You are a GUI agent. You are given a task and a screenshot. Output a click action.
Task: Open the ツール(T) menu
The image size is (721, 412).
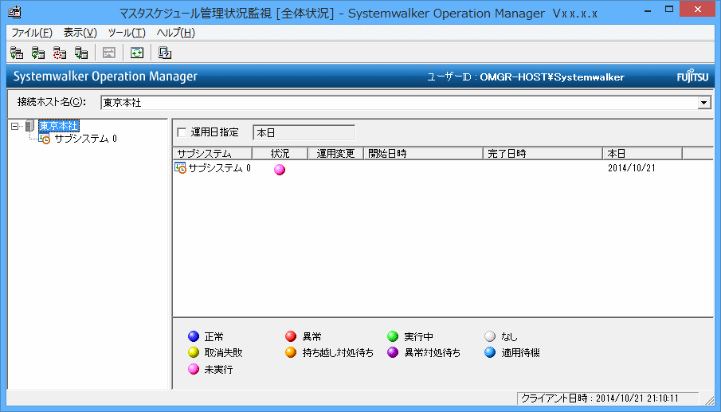(127, 33)
